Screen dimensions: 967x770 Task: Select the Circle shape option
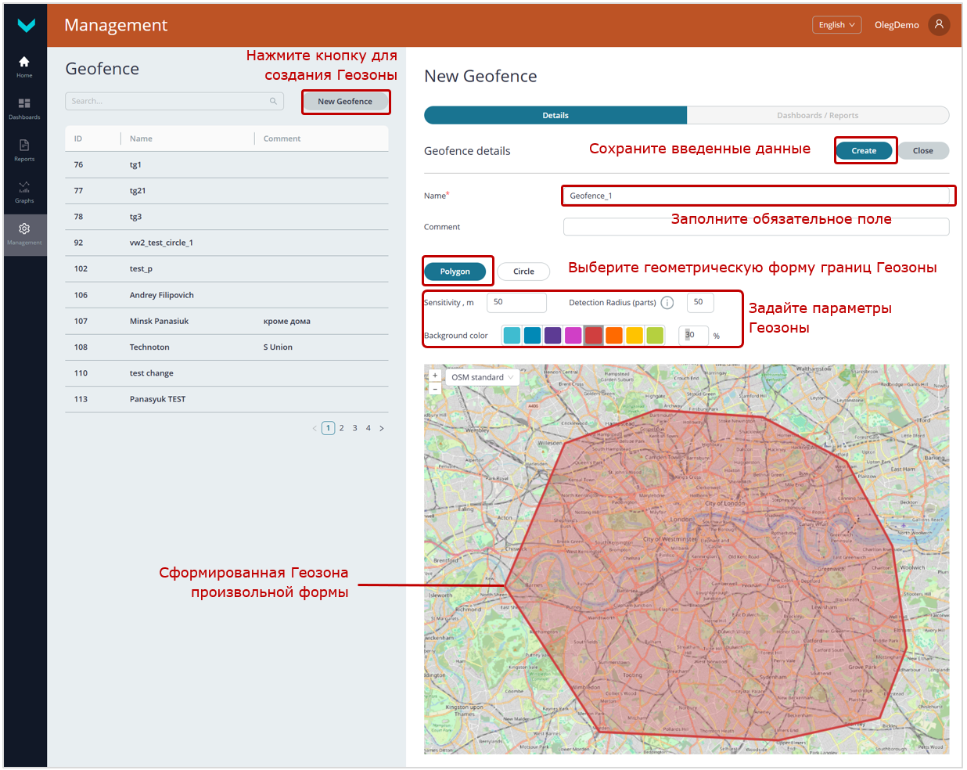[x=523, y=272]
